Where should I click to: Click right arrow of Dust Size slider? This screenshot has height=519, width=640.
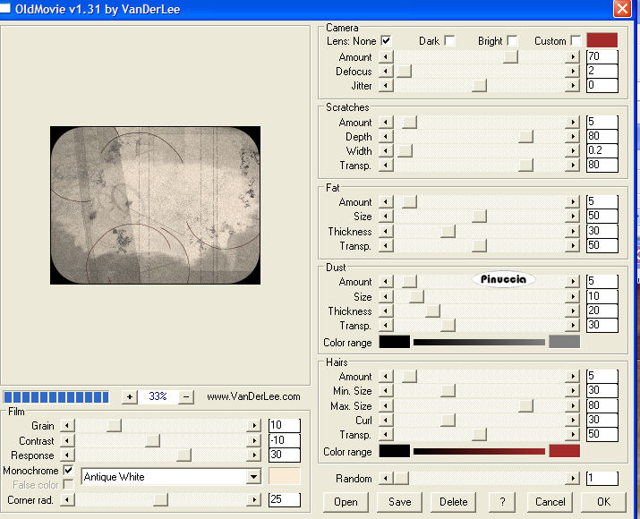coord(573,296)
